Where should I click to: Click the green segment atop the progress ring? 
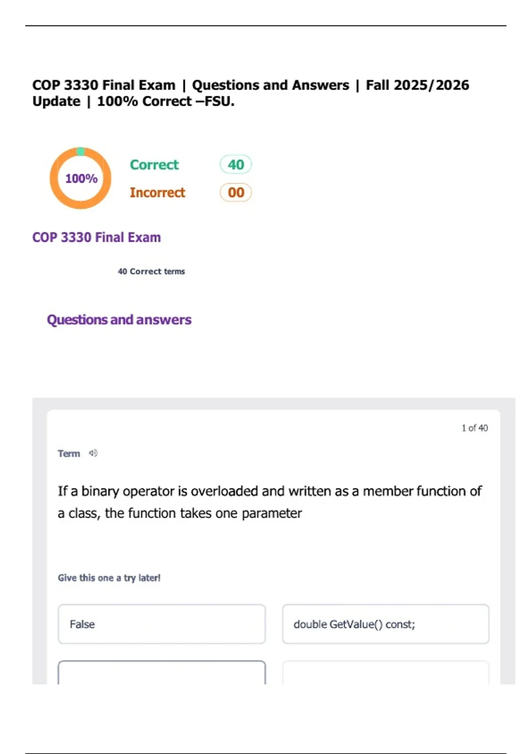(81, 151)
